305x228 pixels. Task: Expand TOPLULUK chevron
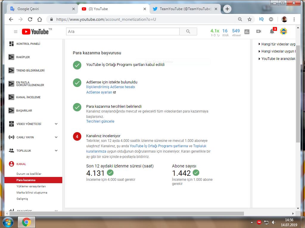[56, 151]
